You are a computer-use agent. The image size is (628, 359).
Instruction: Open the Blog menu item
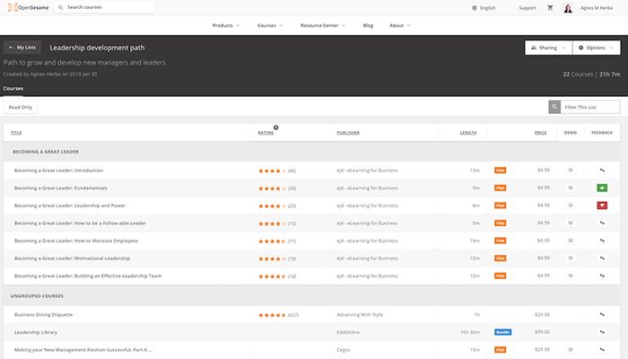367,25
